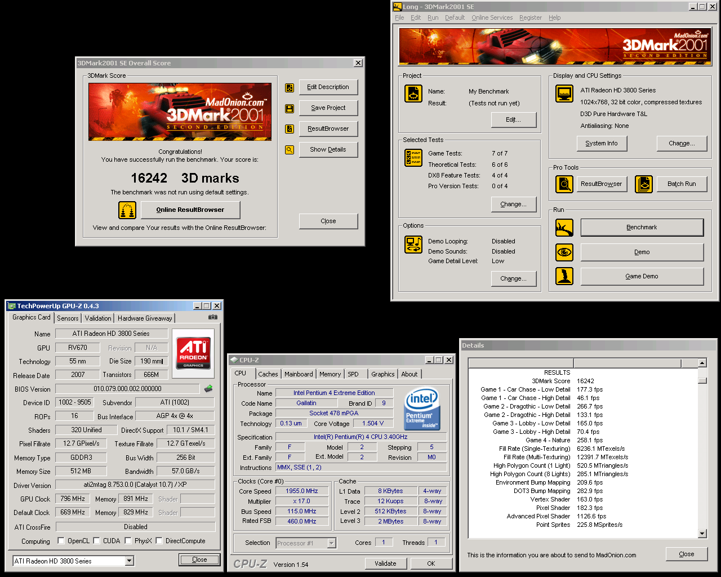Click the Save Project button
Viewport: 721px width, 577px height.
click(x=328, y=108)
